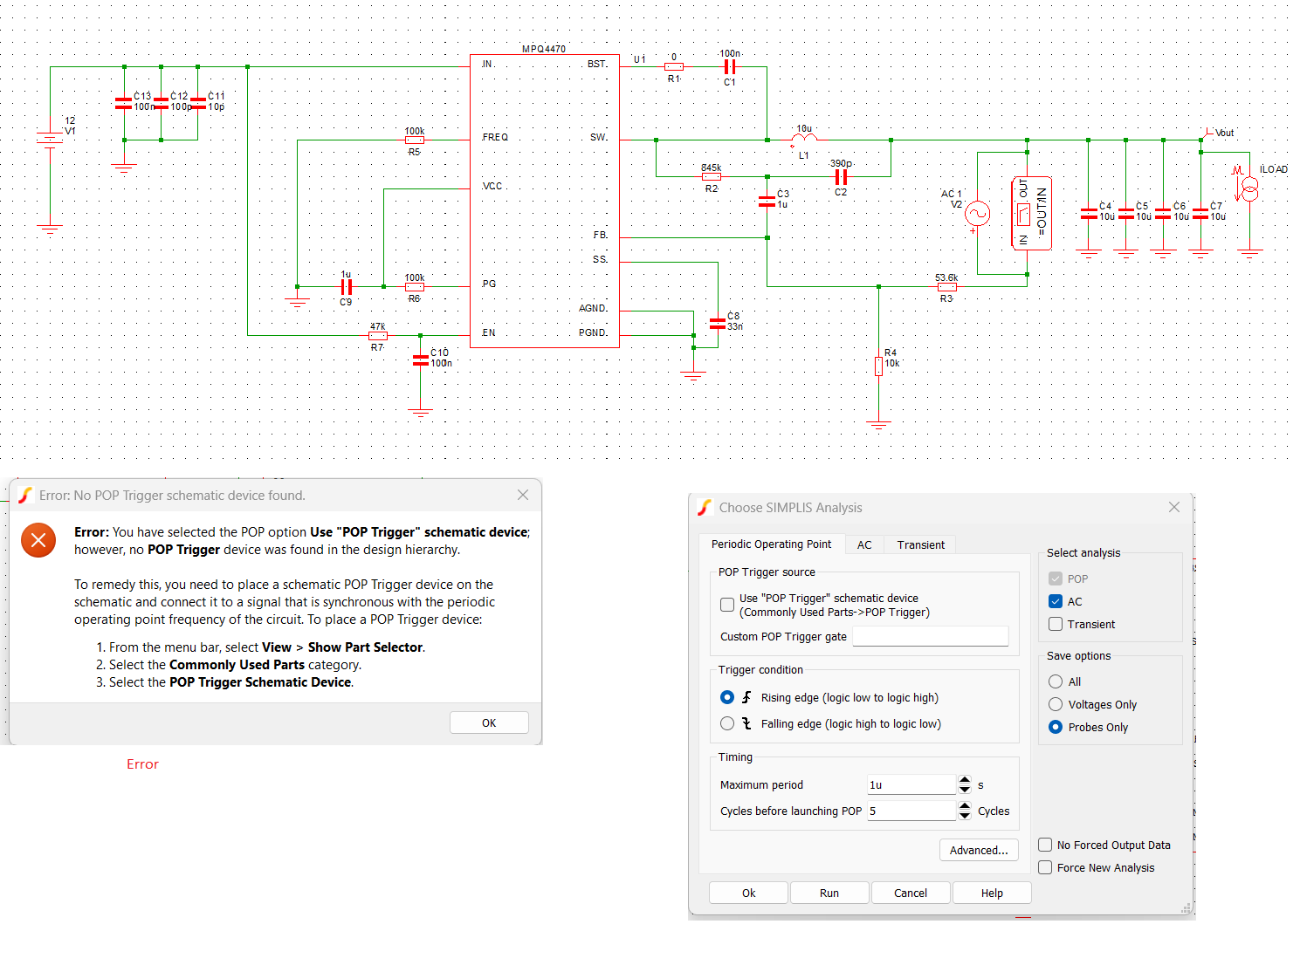
Task: Enable Use POP Trigger schematic device checkbox
Action: click(x=727, y=605)
